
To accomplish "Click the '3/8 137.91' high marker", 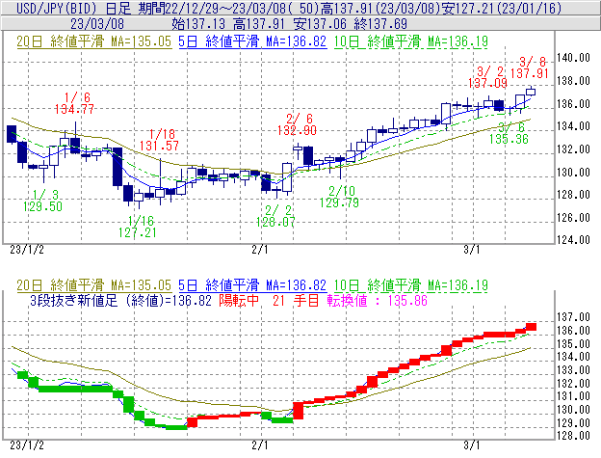I will [x=530, y=67].
